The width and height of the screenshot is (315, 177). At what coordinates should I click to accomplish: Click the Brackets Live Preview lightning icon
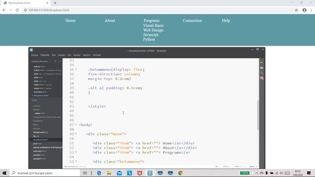(261, 63)
